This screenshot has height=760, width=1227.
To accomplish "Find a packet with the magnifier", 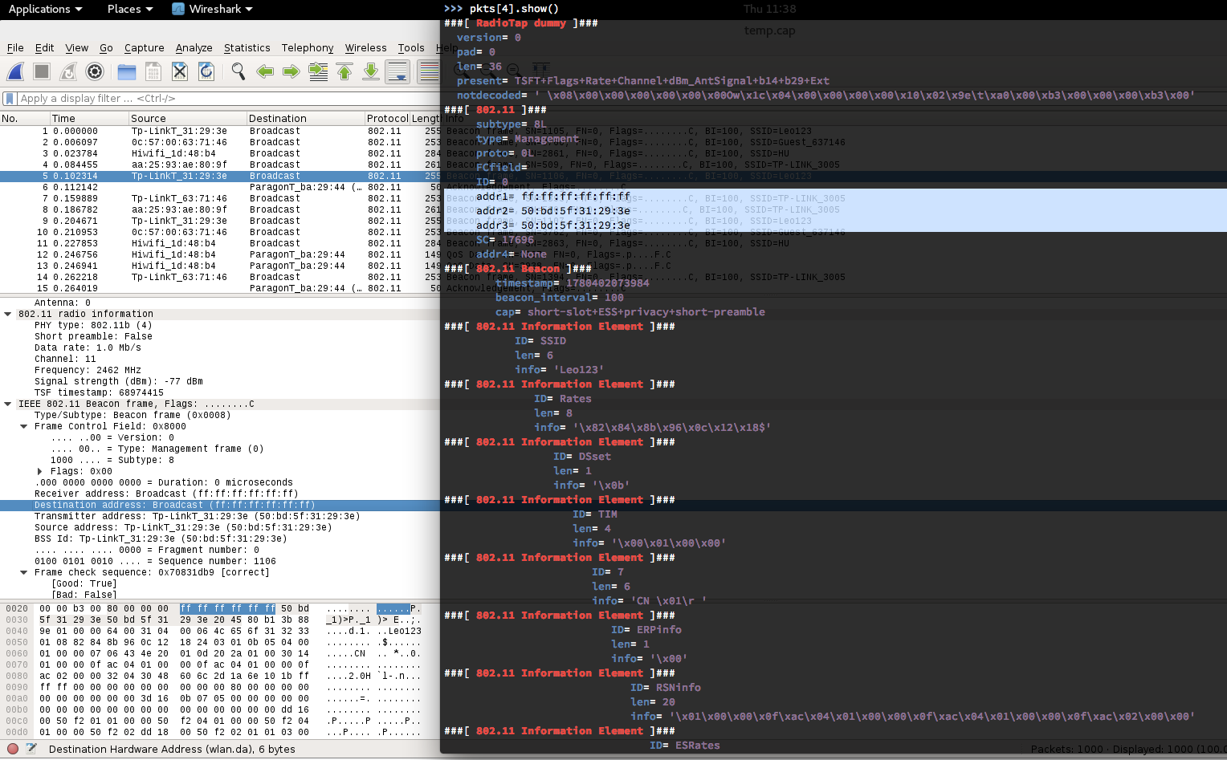I will pos(238,71).
